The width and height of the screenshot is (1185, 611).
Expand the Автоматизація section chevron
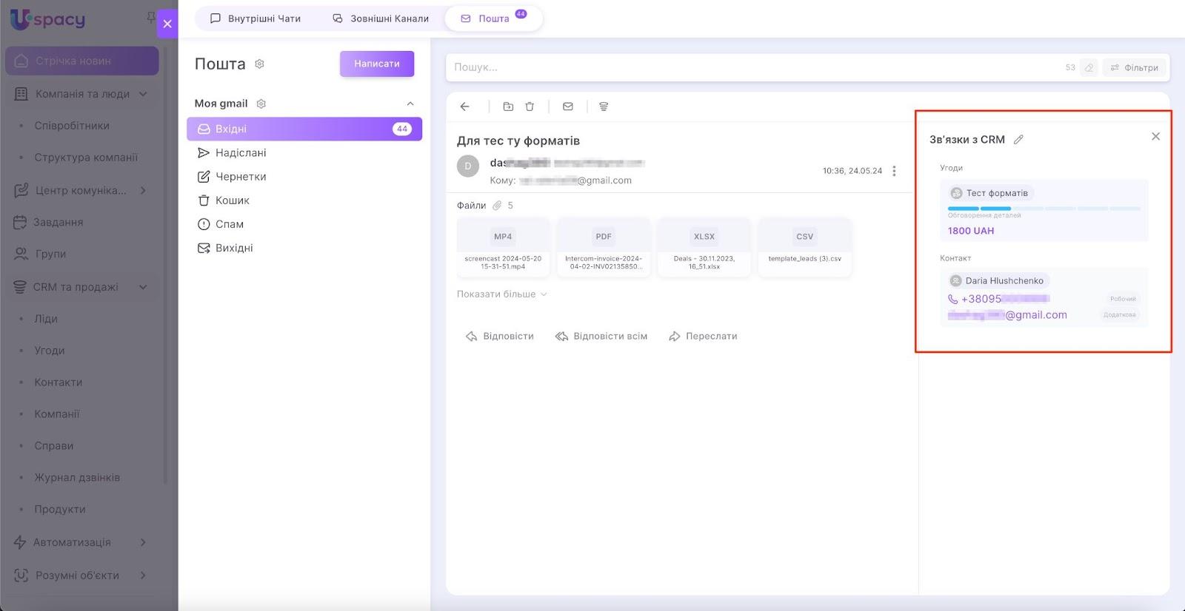point(143,542)
